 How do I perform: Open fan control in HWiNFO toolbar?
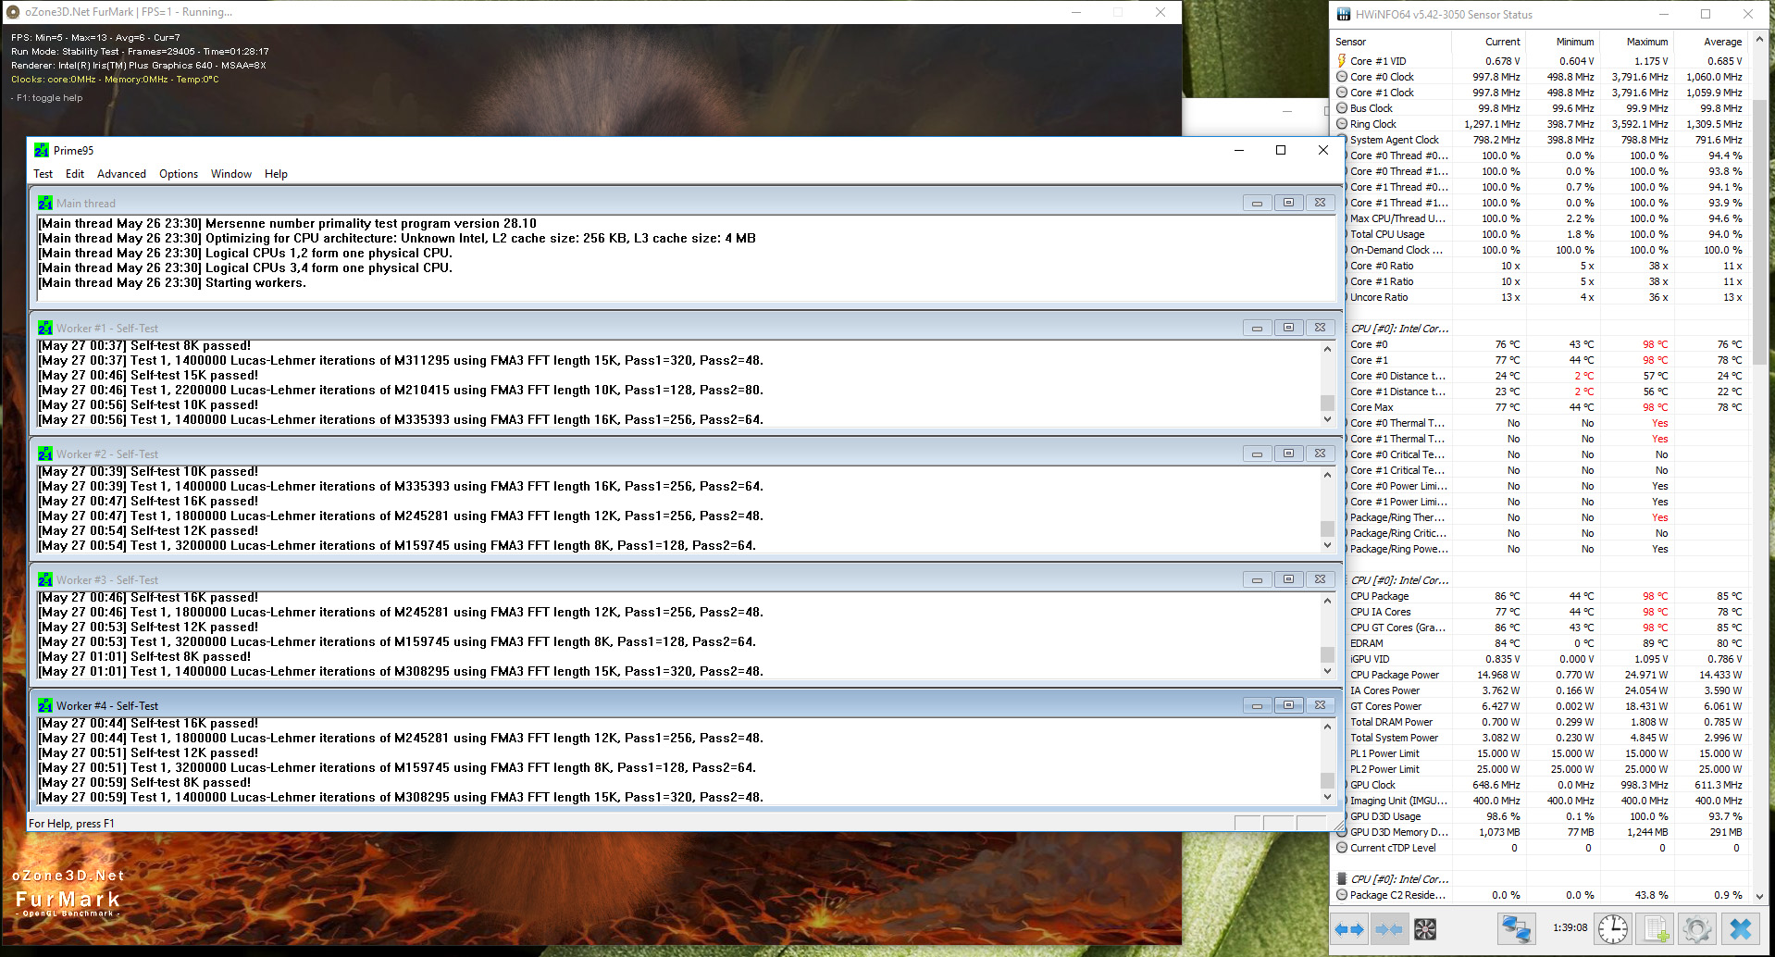(1425, 929)
